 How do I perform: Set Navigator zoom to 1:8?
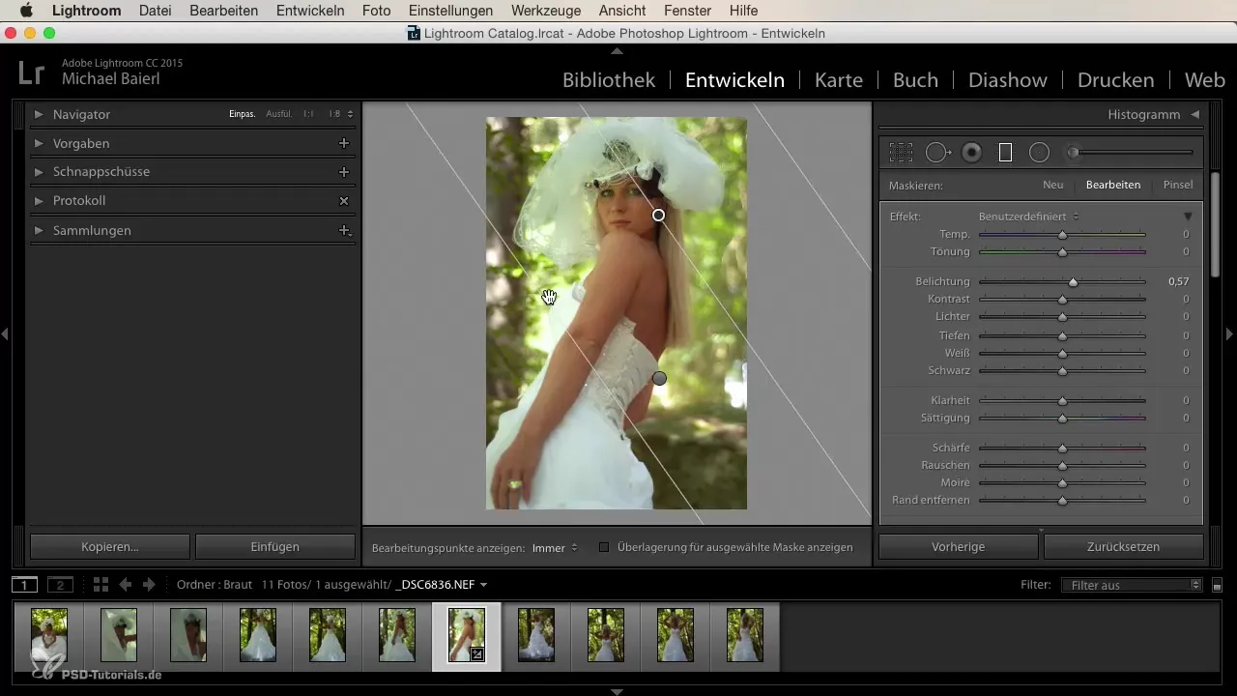click(334, 114)
